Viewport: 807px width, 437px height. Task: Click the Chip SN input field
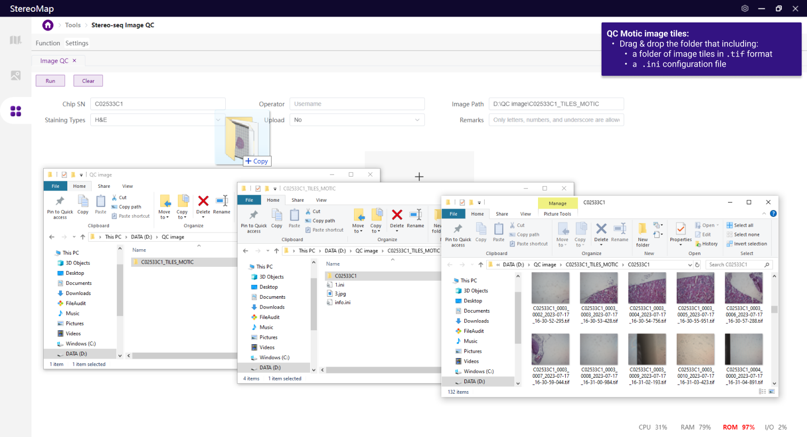point(157,104)
